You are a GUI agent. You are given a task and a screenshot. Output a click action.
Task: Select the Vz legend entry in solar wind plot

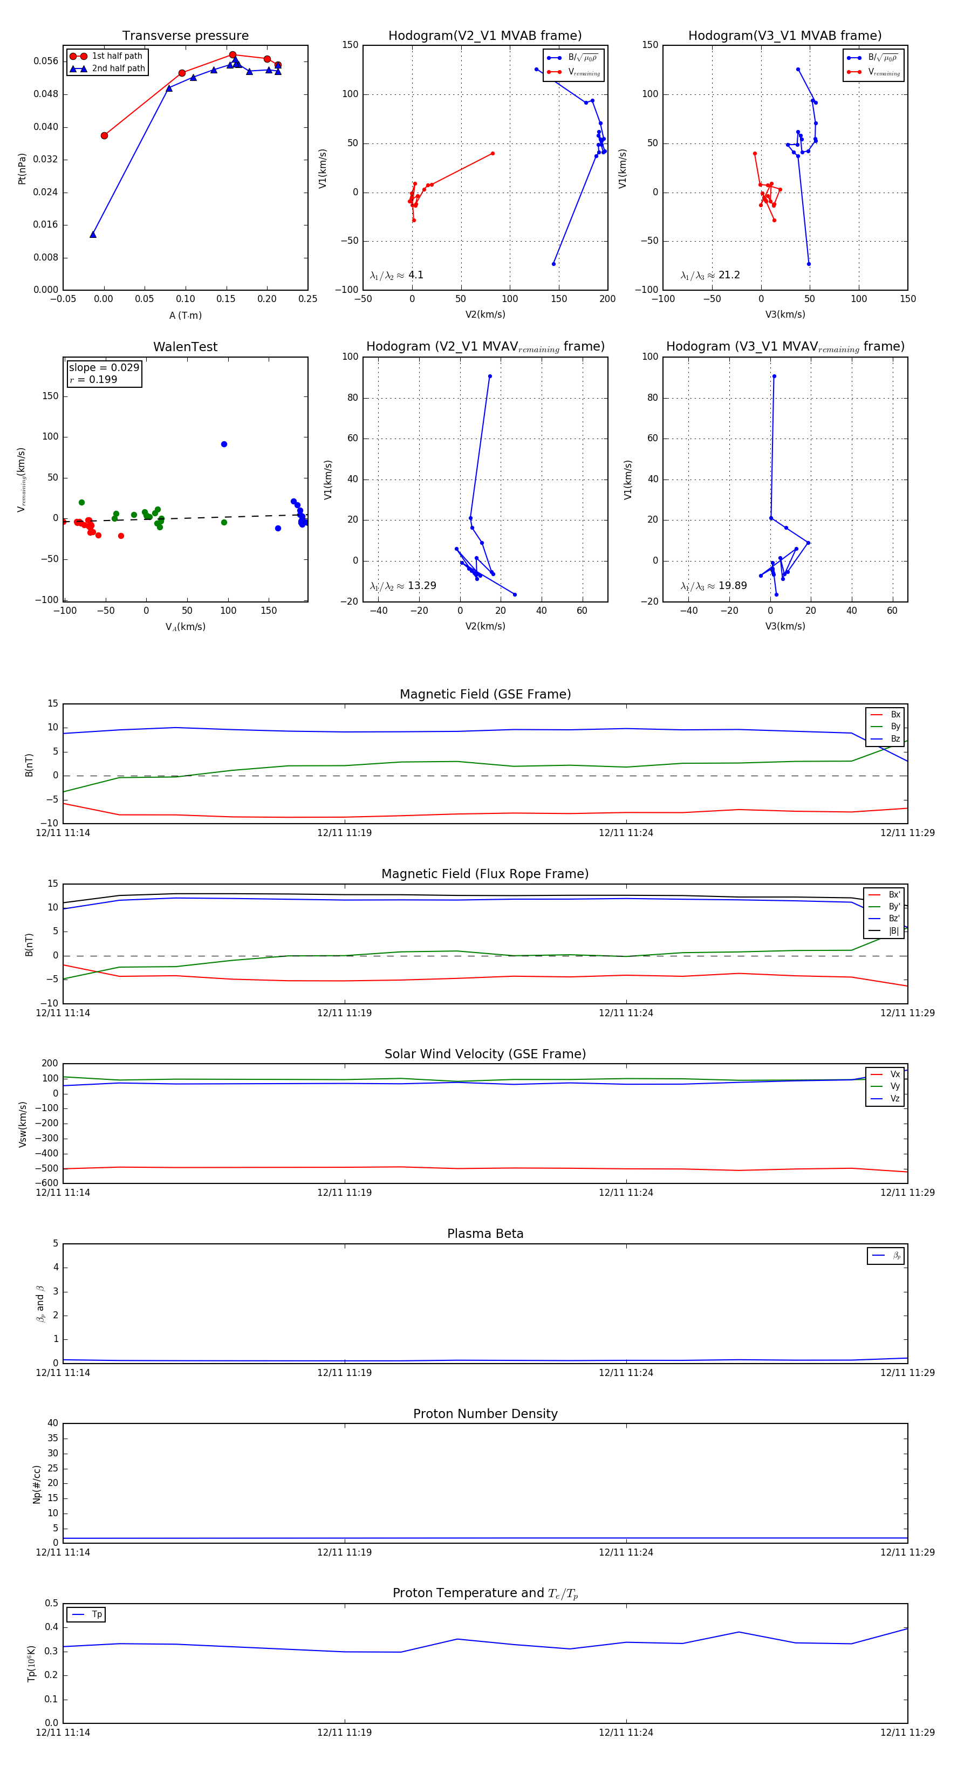(x=885, y=1099)
